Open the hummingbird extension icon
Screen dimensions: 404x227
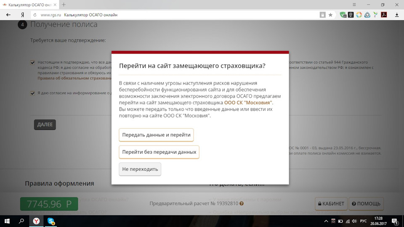click(x=375, y=15)
